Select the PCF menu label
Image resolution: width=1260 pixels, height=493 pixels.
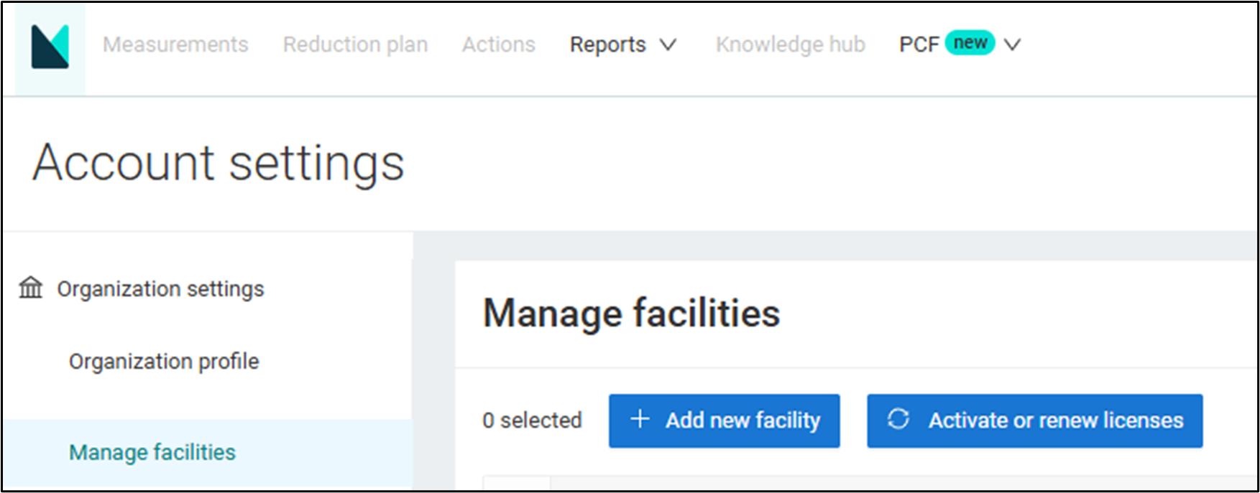[919, 44]
